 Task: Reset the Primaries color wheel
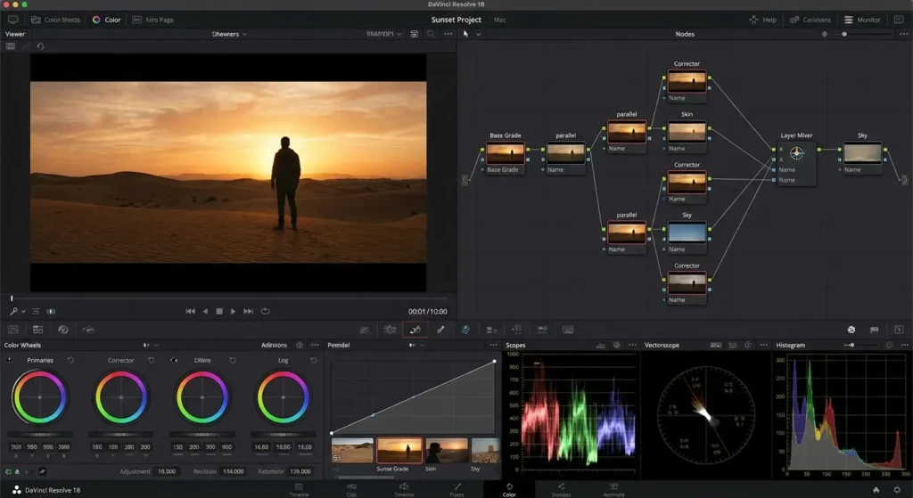pos(70,361)
